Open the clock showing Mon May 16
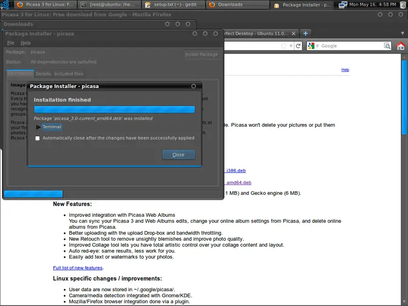 pyautogui.click(x=373, y=5)
